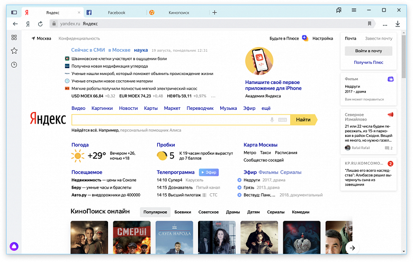Screen dimensions: 413x262
Task: Open history clock in sidebar
Action: tap(14, 64)
